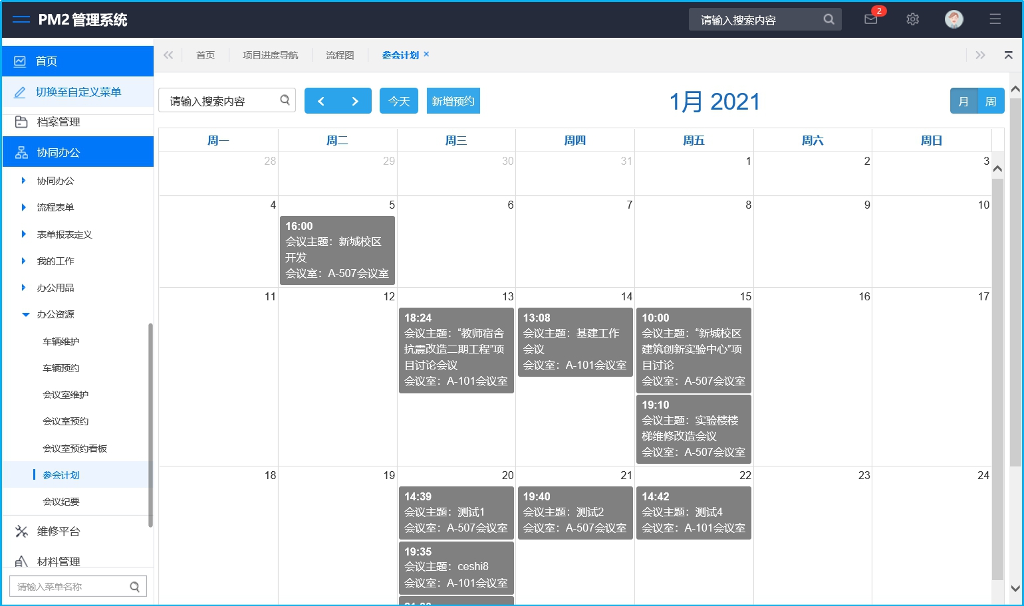Open the mail notifications icon

[x=870, y=19]
